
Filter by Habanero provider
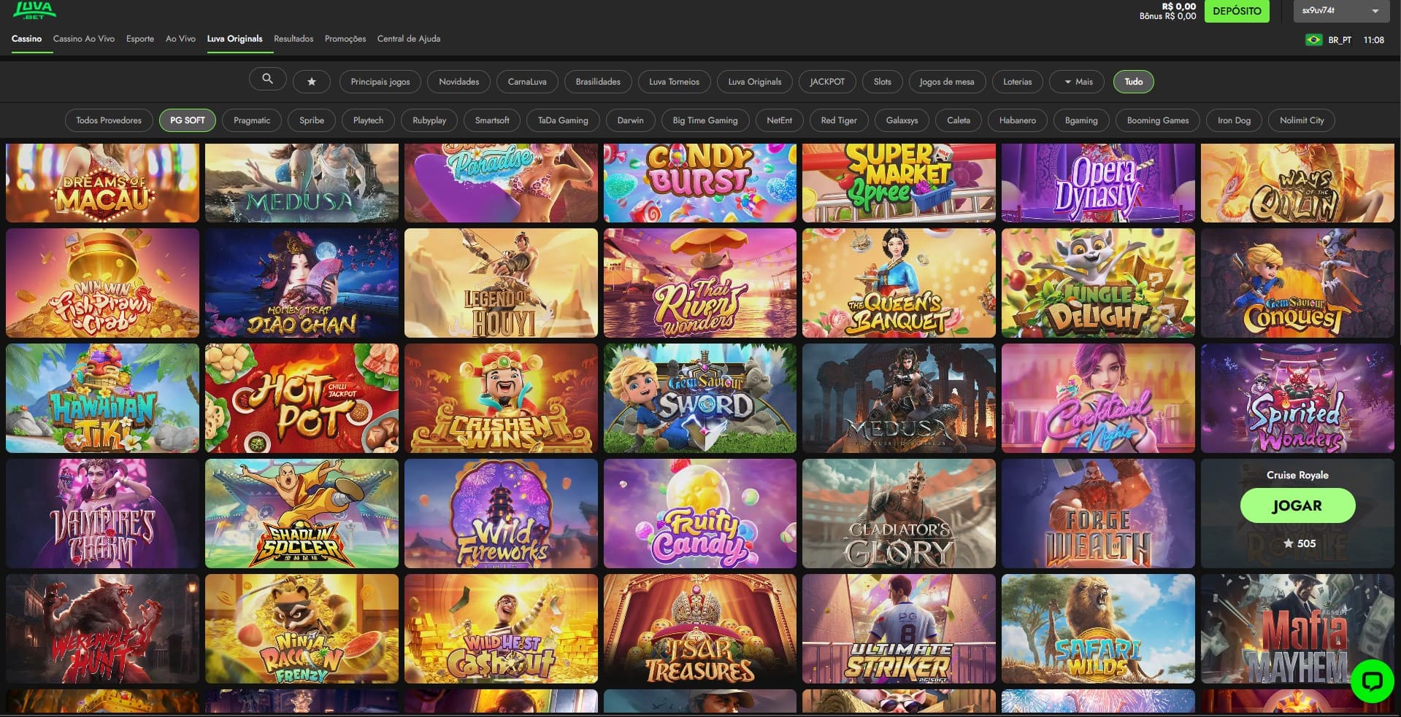(1018, 120)
